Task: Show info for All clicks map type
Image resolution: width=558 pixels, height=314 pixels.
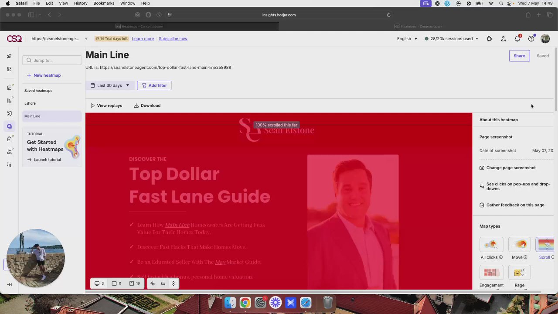Action: 500,257
